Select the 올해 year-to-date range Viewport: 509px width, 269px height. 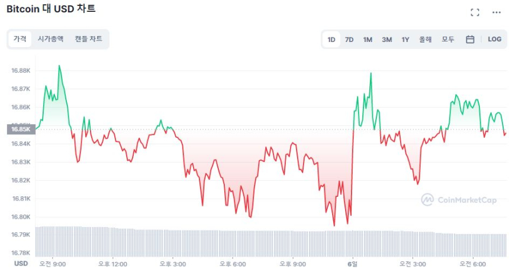pos(425,40)
